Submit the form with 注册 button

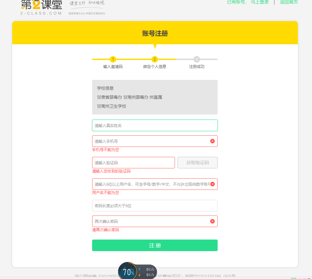[155, 245]
